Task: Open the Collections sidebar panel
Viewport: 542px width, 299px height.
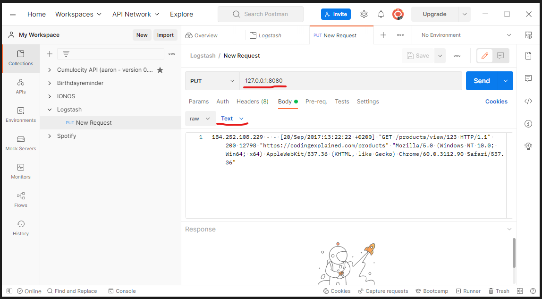Action: pyautogui.click(x=21, y=58)
